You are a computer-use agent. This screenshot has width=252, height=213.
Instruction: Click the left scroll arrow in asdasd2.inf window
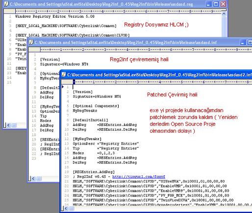[66, 209]
